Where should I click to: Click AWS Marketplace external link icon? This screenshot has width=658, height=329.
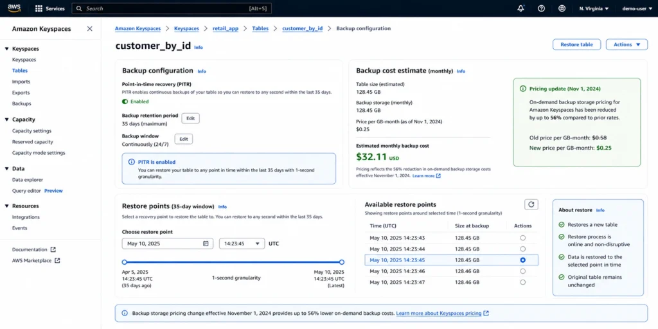coord(57,260)
